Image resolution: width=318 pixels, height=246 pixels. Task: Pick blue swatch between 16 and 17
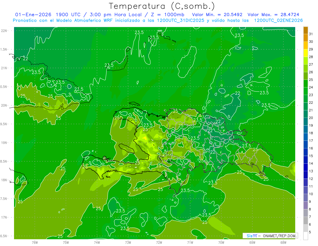tap(306, 144)
